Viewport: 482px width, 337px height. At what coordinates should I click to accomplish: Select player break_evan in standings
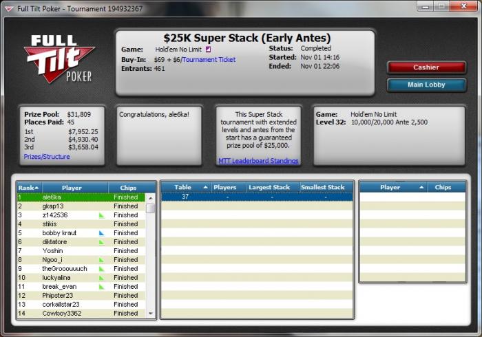(81, 286)
